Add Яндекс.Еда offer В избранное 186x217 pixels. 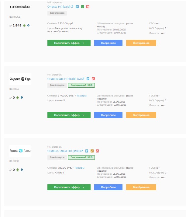pos(141,115)
